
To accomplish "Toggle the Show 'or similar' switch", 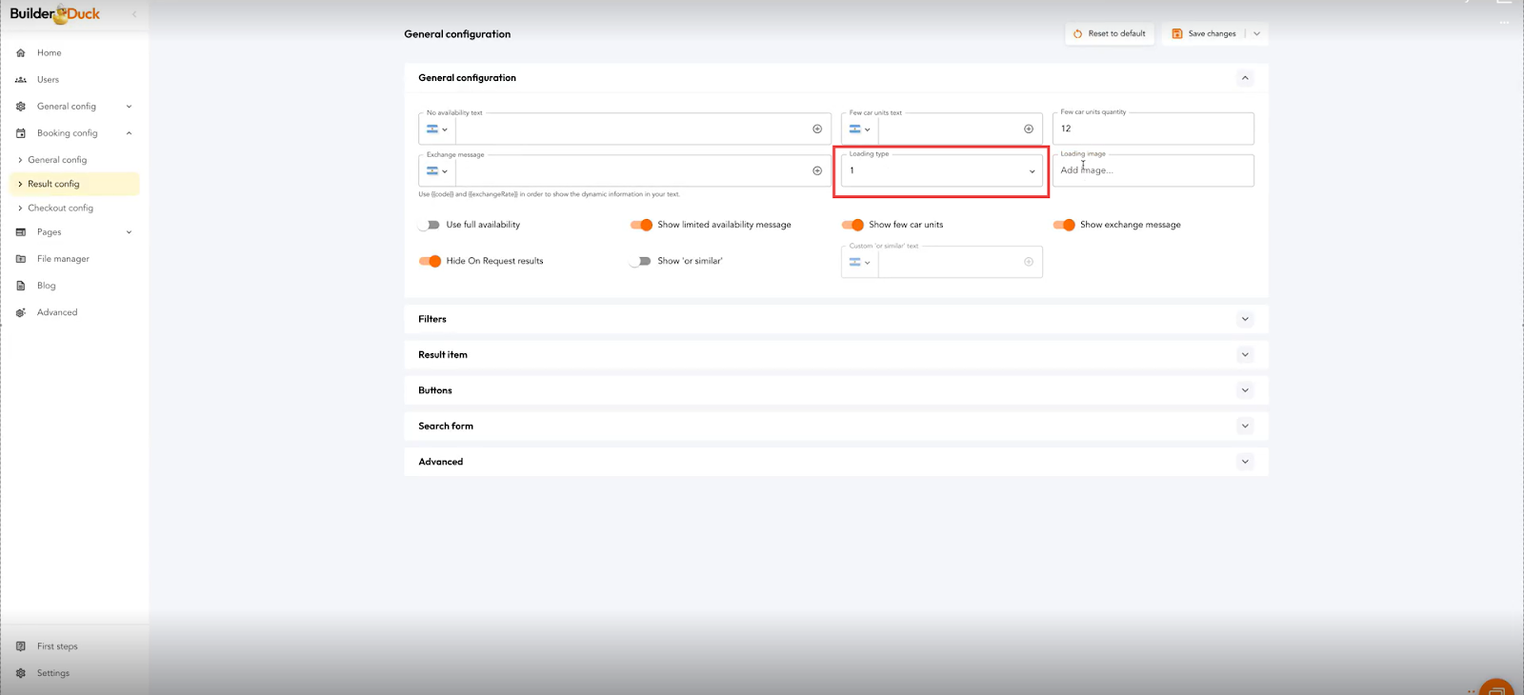I will [x=640, y=261].
